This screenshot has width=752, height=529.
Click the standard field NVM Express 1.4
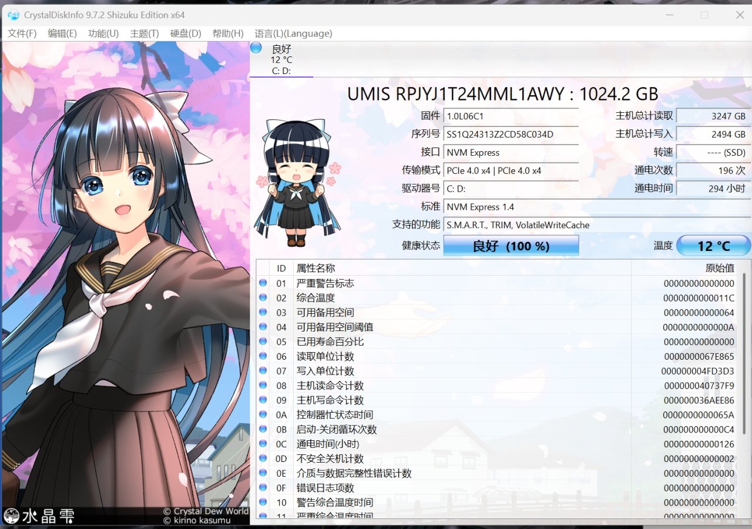(x=597, y=207)
